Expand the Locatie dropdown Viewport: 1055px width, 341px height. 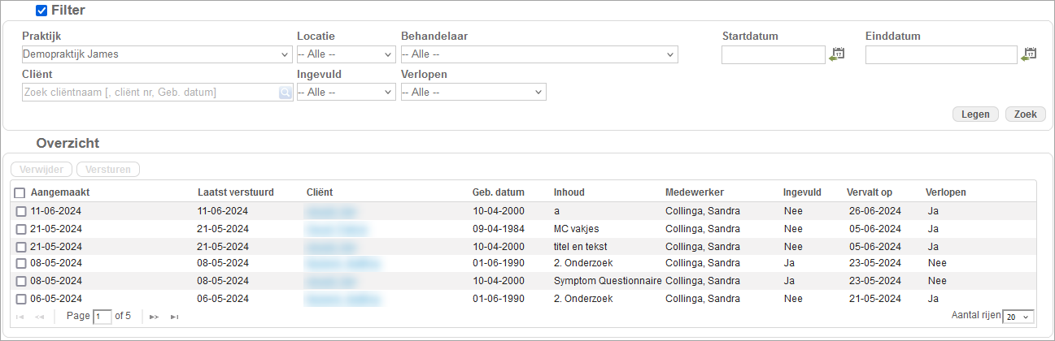pos(346,55)
